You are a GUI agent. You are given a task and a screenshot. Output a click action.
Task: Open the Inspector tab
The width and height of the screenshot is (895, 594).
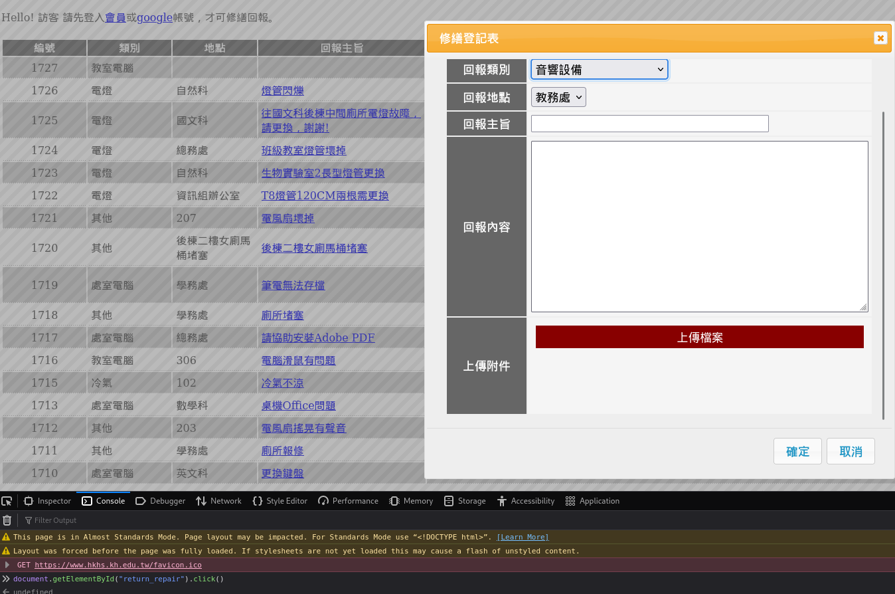[47, 501]
